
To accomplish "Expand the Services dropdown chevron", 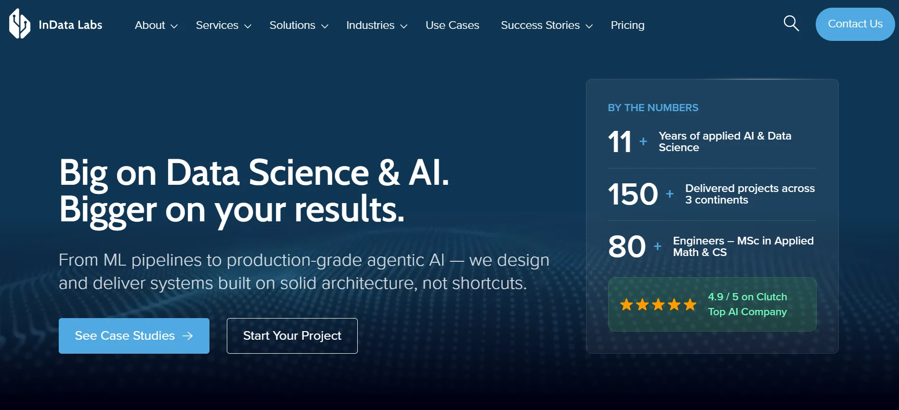I will tap(248, 26).
